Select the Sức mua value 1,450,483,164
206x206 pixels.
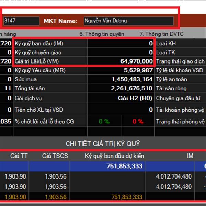[x=132, y=79]
